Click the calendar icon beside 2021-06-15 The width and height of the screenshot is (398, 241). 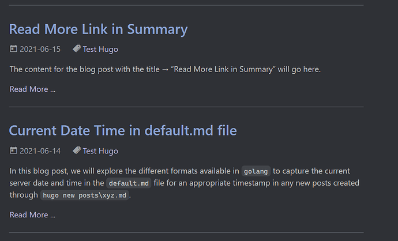click(x=13, y=48)
